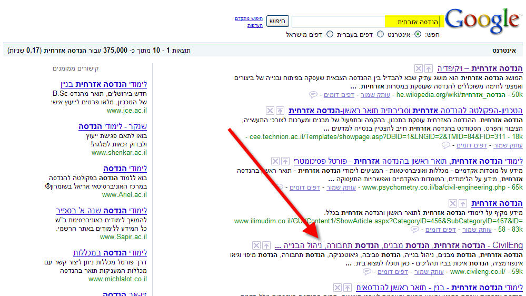This screenshot has width=526, height=296.
Task: Open sponsored link לימודי הנדסה שנה א' בספיר
Action: click(x=102, y=211)
